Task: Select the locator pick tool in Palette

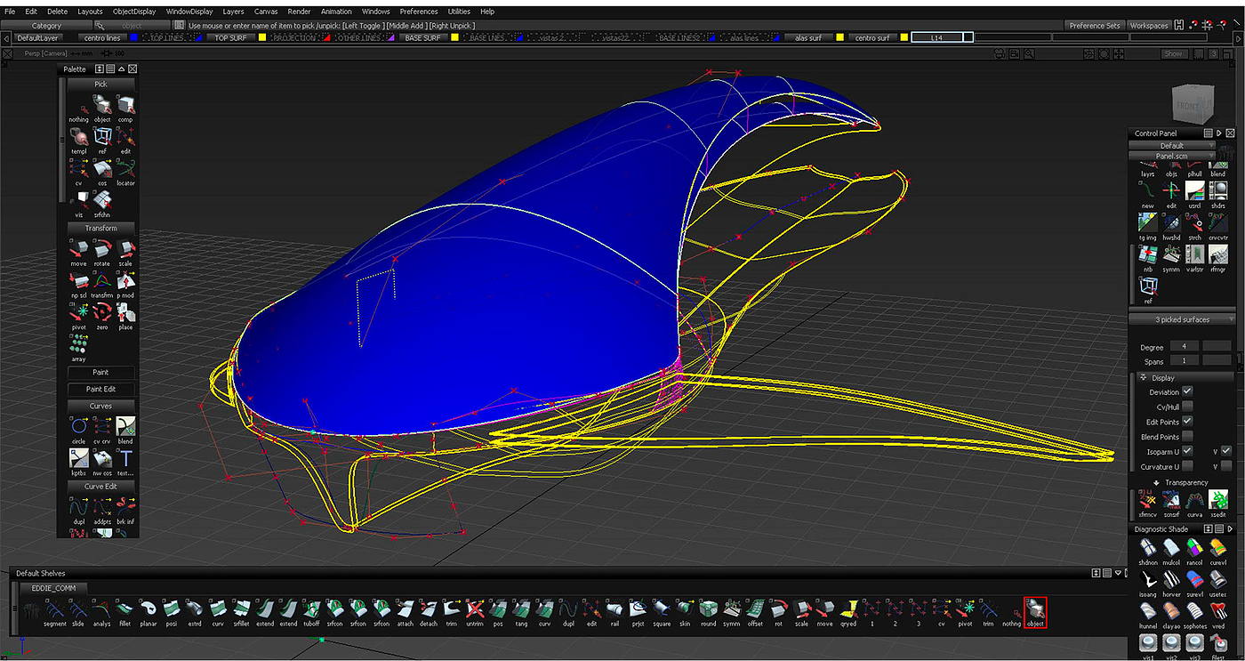Action: [x=125, y=169]
